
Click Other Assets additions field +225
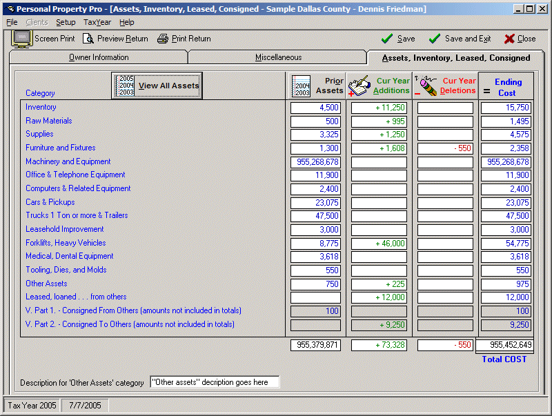tap(379, 284)
